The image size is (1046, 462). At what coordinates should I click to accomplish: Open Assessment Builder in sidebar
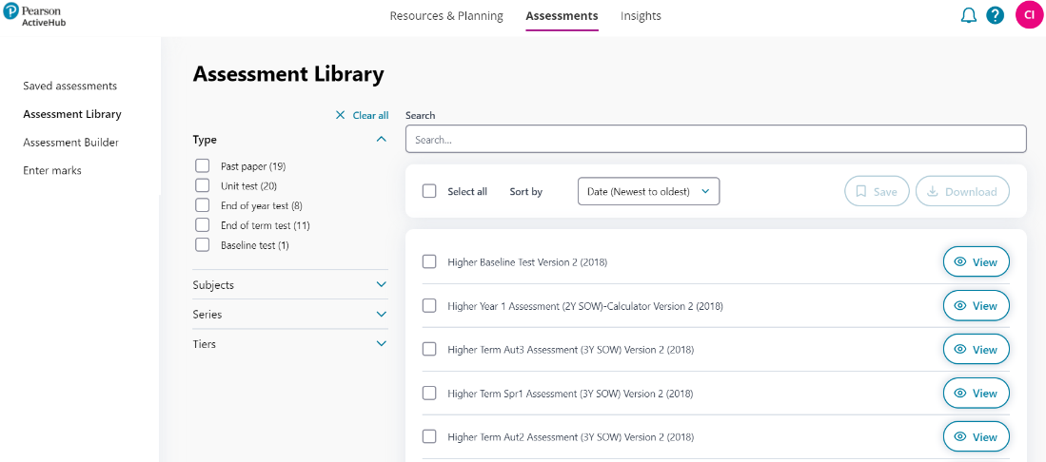[x=70, y=142]
